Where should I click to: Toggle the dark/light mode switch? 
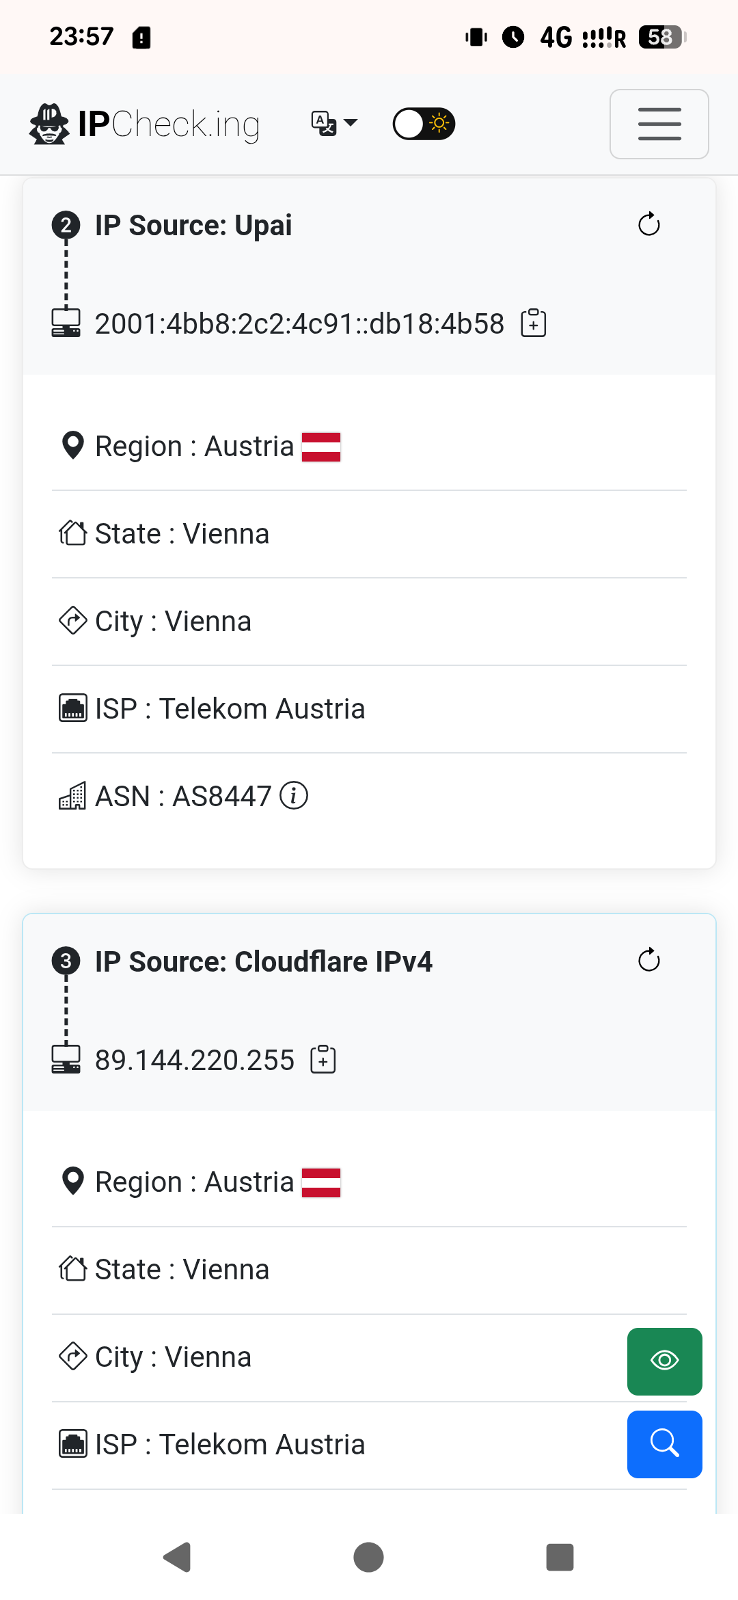[x=424, y=124]
